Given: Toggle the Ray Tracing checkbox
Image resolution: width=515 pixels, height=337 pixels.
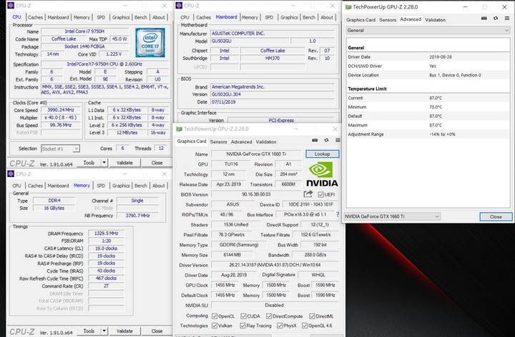Looking at the screenshot, I should coord(242,326).
